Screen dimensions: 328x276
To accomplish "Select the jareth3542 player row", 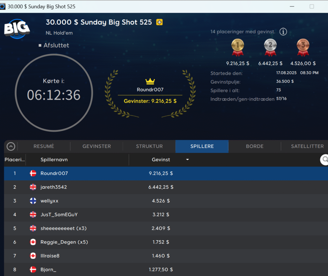I will (96, 187).
